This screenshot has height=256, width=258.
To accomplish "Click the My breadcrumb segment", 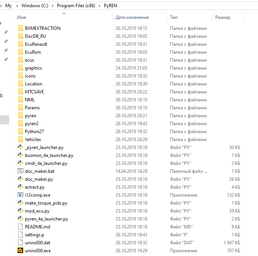I will point(9,6).
